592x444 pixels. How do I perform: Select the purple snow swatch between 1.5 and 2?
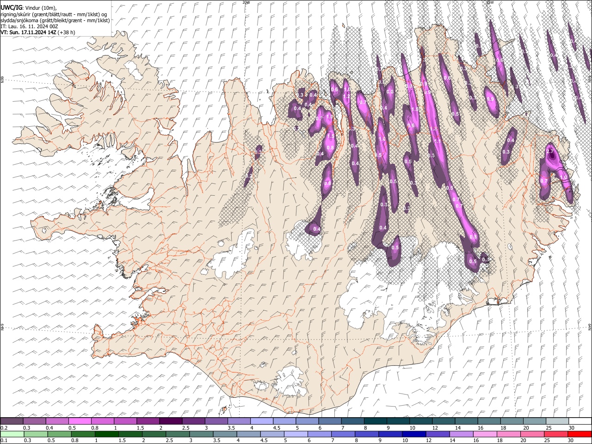tap(148, 421)
